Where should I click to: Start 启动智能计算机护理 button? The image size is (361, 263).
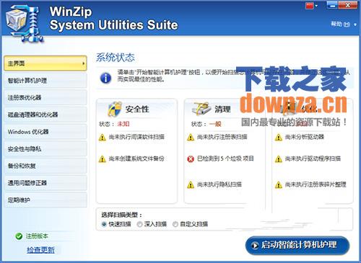point(297,245)
